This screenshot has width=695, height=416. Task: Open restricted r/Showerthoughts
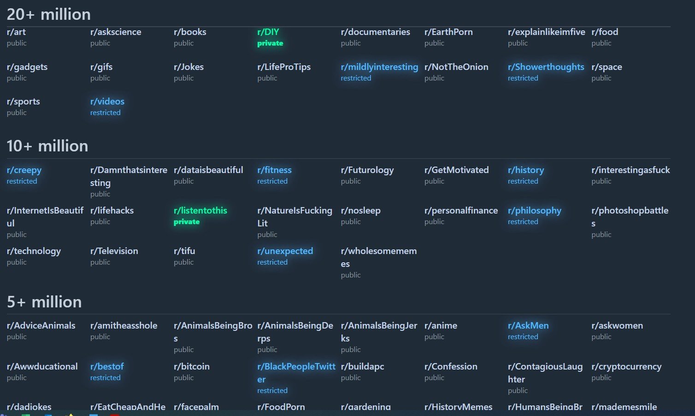coord(546,67)
